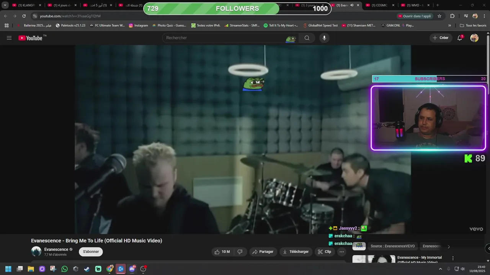Click the Rechercher search field
This screenshot has height=275, width=490.
coord(230,38)
